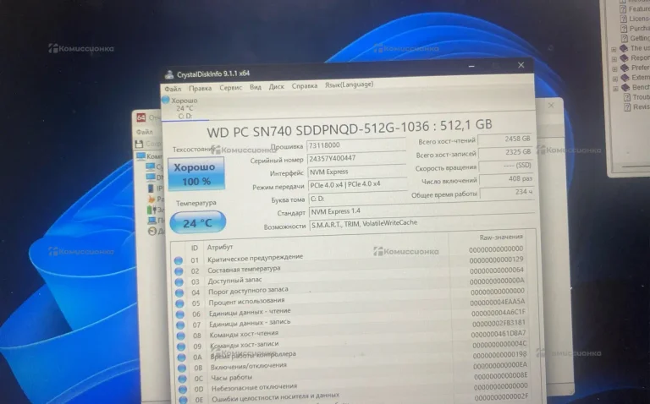
Task: Click status circle for Часы работы row
Action: click(183, 379)
